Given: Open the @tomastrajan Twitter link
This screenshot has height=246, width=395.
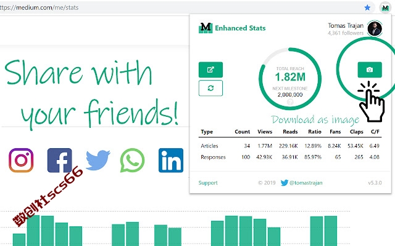Looking at the screenshot, I should pos(302,183).
